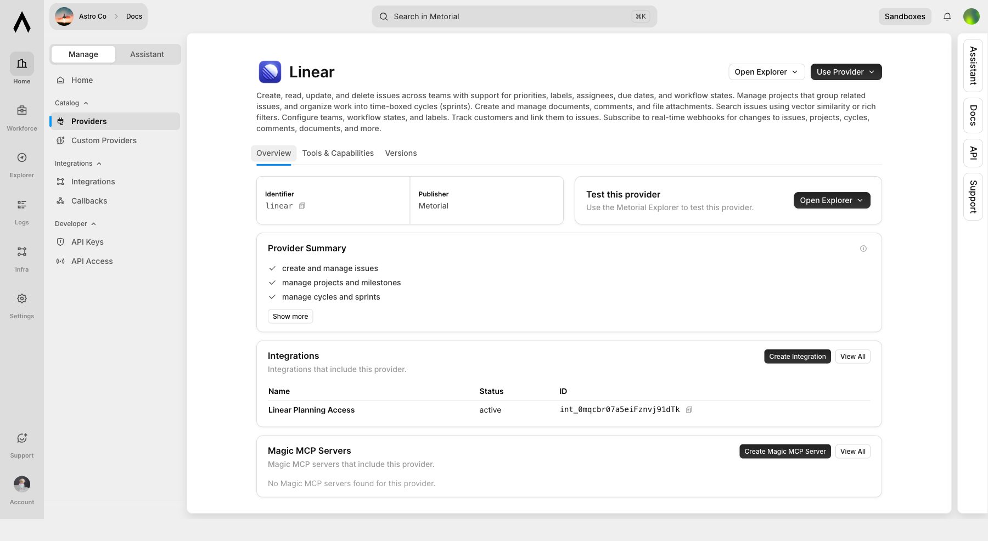Click Create Magic MCP Server
Image resolution: width=988 pixels, height=541 pixels.
(785, 452)
